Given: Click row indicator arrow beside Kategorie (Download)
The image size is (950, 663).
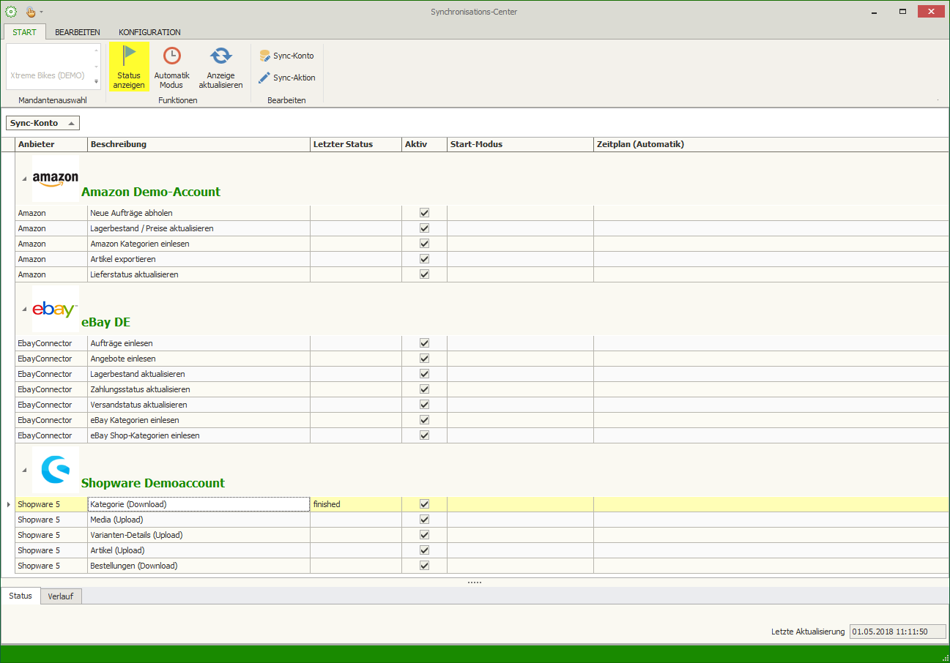Looking at the screenshot, I should coord(8,504).
